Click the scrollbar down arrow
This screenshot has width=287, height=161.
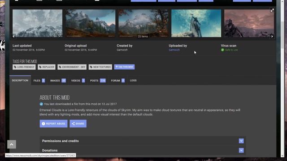pyautogui.click(x=282, y=156)
